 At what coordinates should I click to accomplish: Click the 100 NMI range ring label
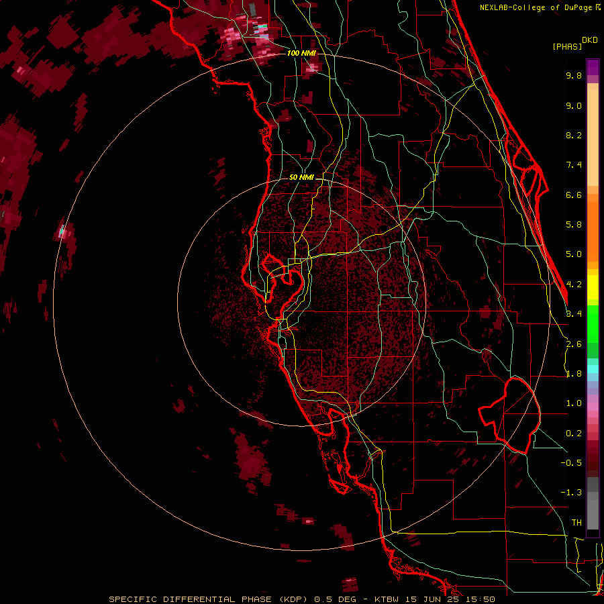[x=301, y=53]
